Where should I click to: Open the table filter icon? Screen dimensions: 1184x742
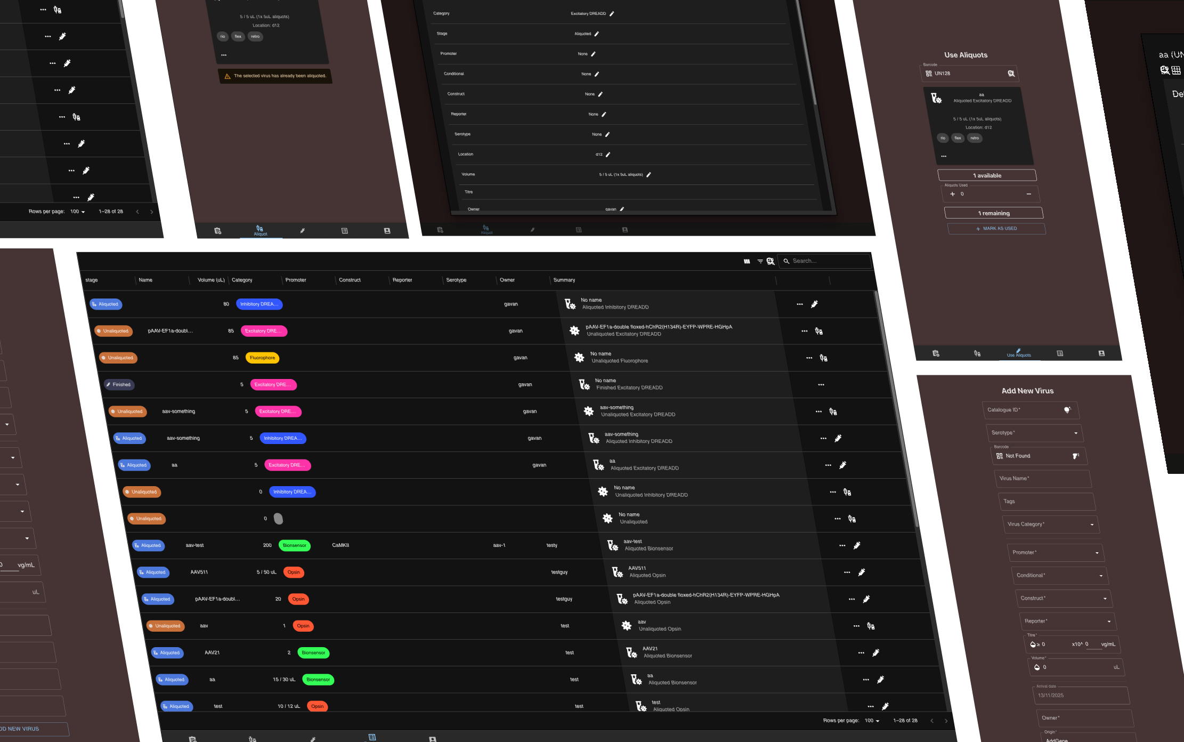[760, 261]
